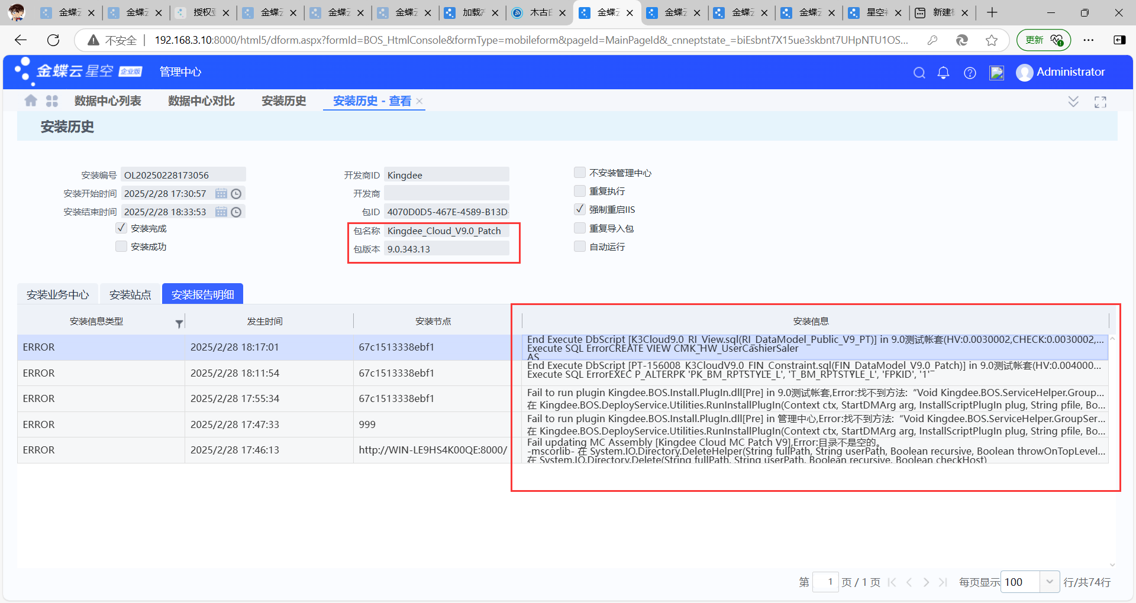This screenshot has height=603, width=1136.
Task: Click 管理中心 in the header
Action: click(180, 72)
